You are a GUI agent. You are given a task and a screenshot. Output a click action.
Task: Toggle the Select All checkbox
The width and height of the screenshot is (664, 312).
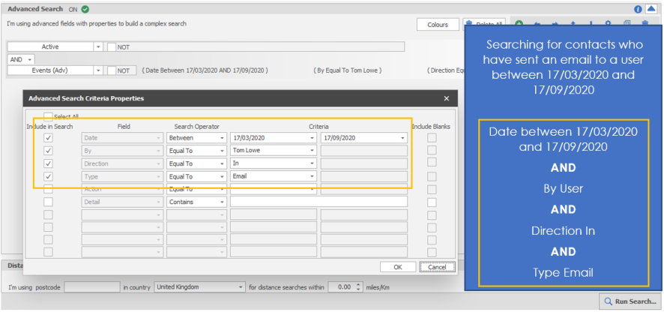click(x=49, y=117)
